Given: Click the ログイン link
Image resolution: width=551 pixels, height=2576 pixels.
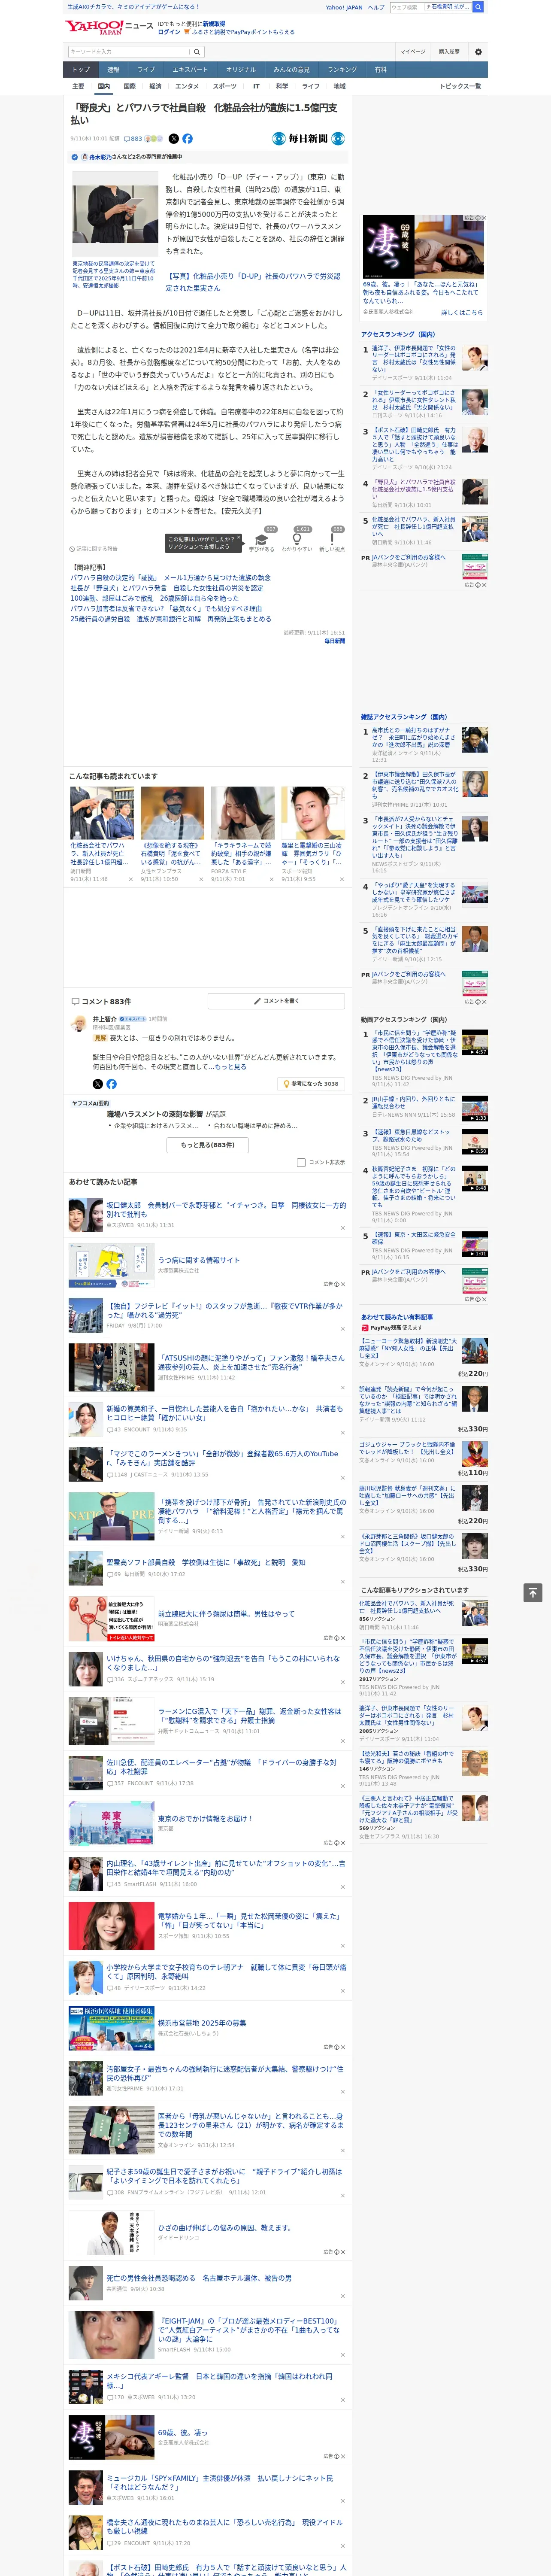Looking at the screenshot, I should [x=169, y=32].
